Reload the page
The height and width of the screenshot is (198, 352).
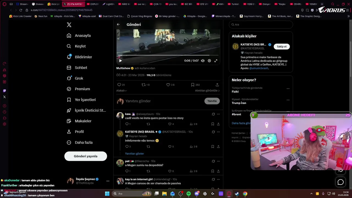click(21, 10)
